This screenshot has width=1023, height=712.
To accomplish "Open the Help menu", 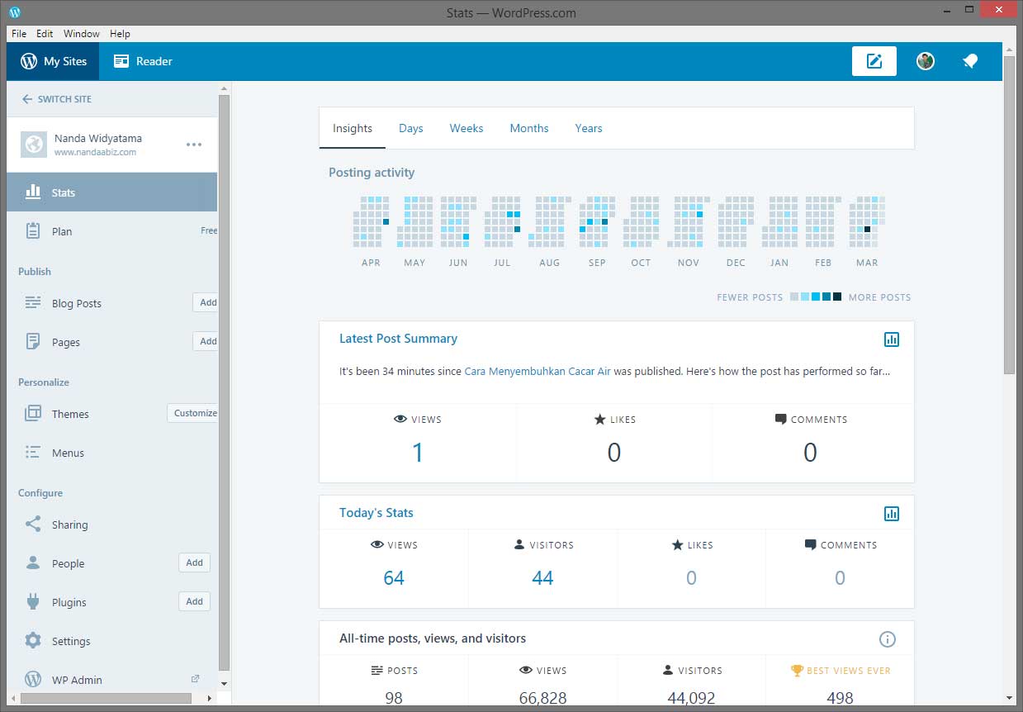I will (x=120, y=34).
